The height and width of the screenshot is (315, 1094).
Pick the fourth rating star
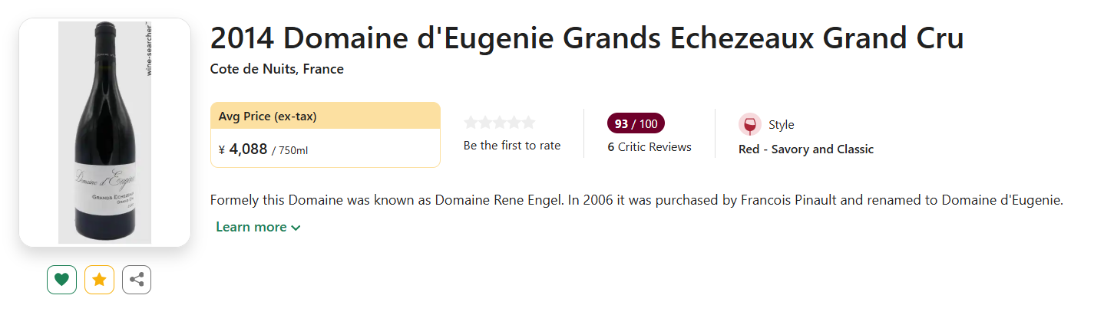coord(514,123)
